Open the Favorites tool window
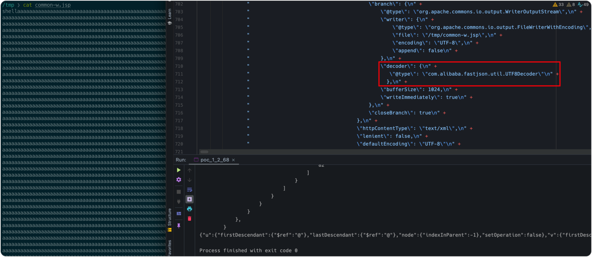592x257 pixels. 170,248
